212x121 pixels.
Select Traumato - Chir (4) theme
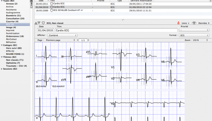[16, 66]
